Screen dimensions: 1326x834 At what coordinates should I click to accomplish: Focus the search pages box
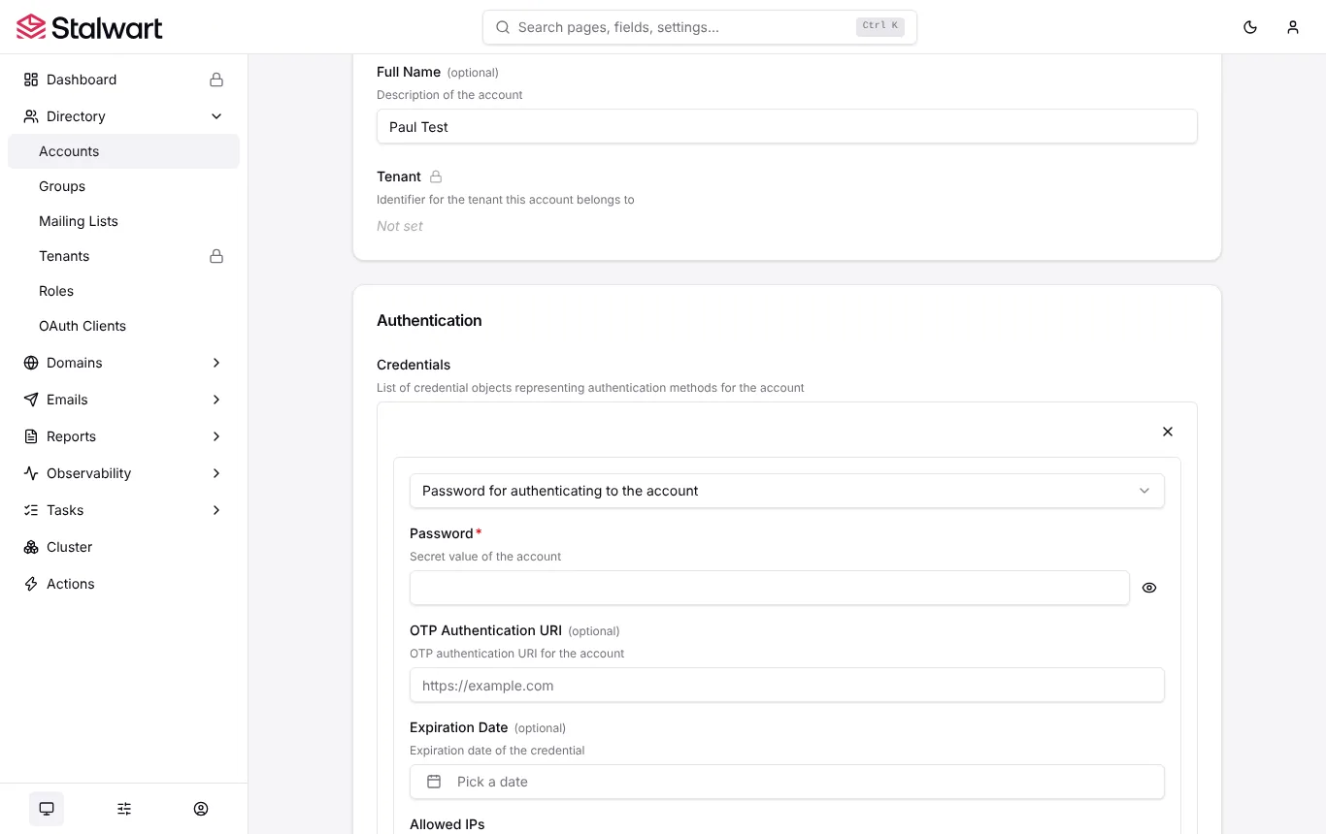point(700,27)
